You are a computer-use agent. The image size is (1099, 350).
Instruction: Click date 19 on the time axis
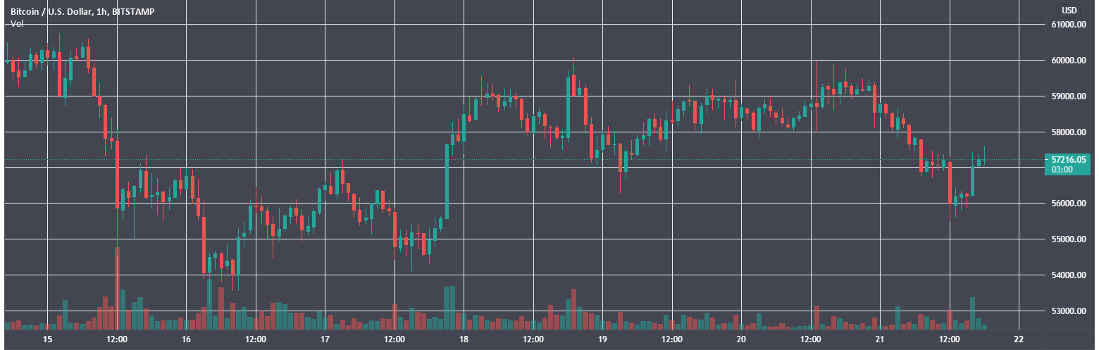(602, 340)
